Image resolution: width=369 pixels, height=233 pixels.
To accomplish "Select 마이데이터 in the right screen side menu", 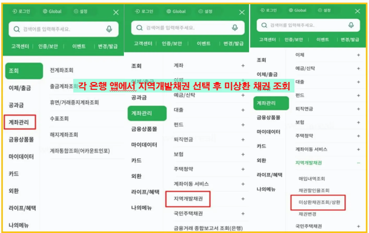I will 268,132.
